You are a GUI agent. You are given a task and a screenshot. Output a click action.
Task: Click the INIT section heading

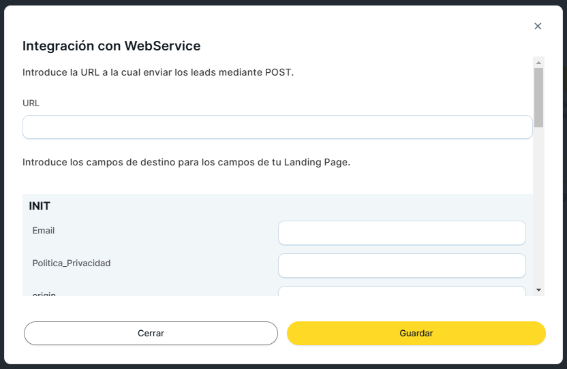point(40,206)
